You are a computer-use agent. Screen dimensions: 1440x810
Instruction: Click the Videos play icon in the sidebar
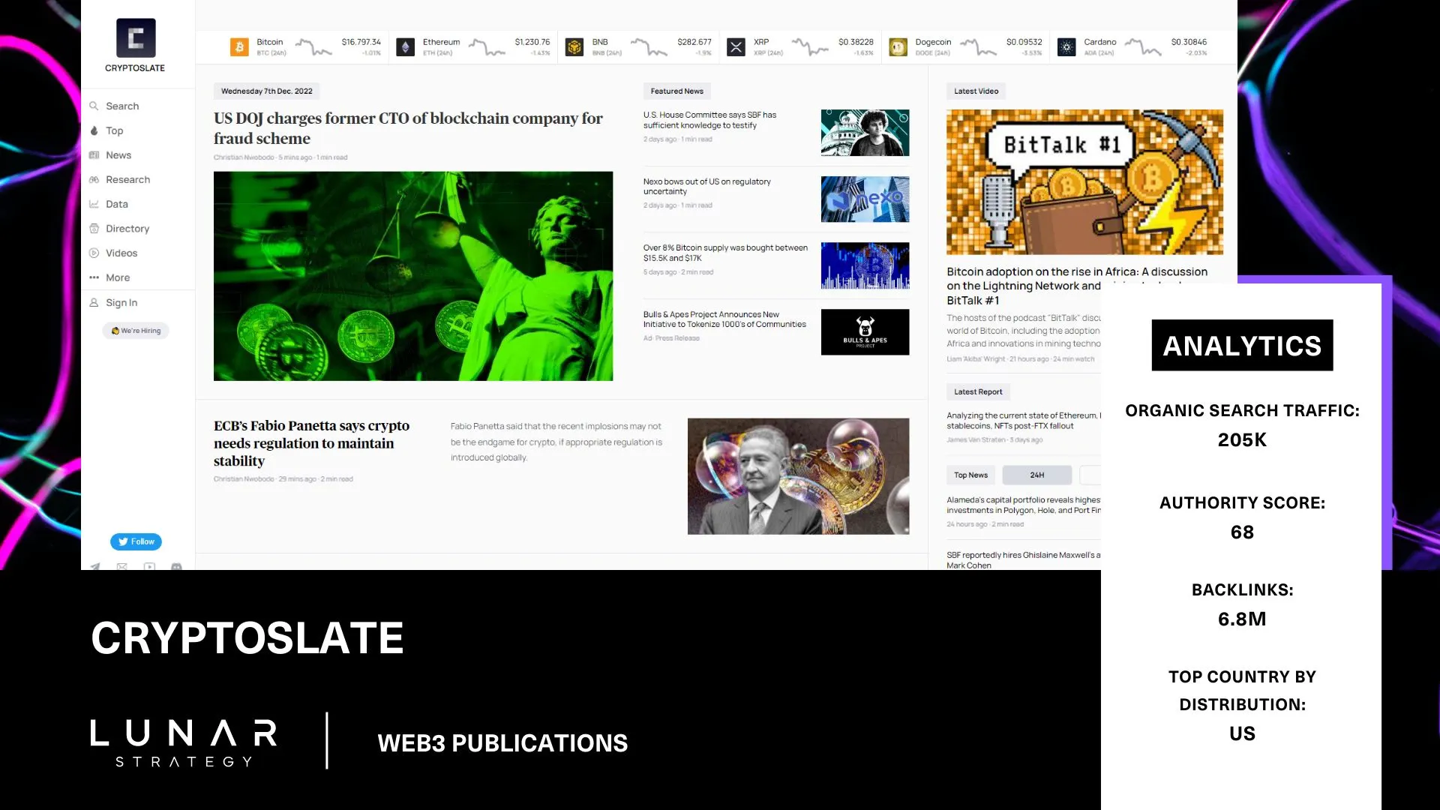[x=94, y=253]
